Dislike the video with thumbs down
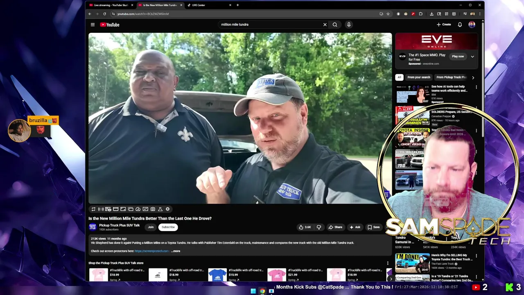The width and height of the screenshot is (524, 295). pos(319,227)
